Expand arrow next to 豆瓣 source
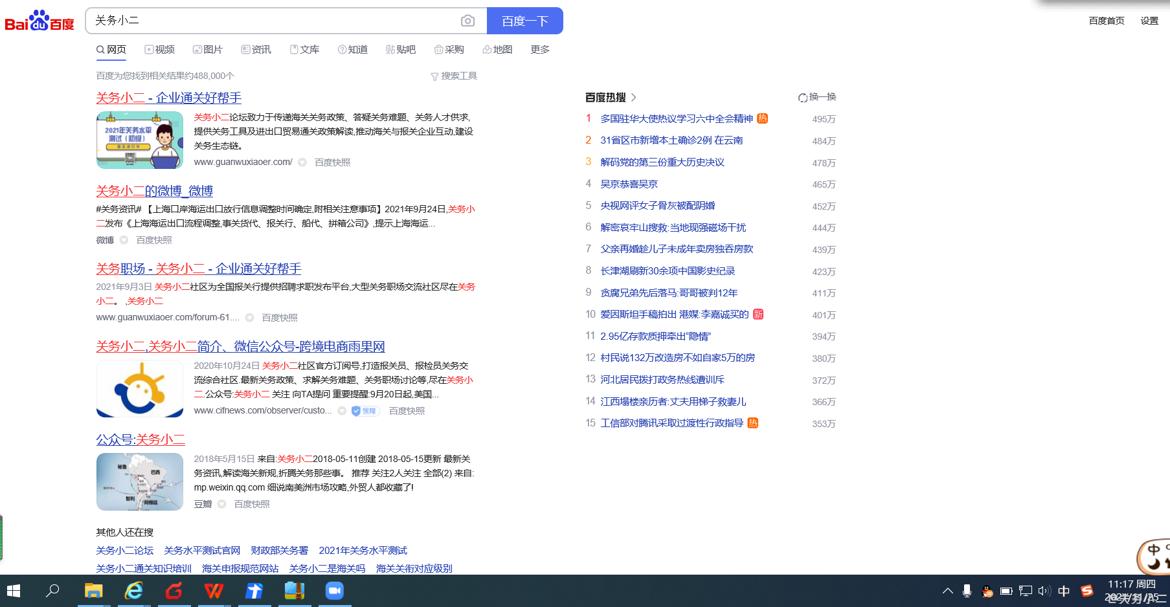Image resolution: width=1170 pixels, height=607 pixels. pos(221,504)
